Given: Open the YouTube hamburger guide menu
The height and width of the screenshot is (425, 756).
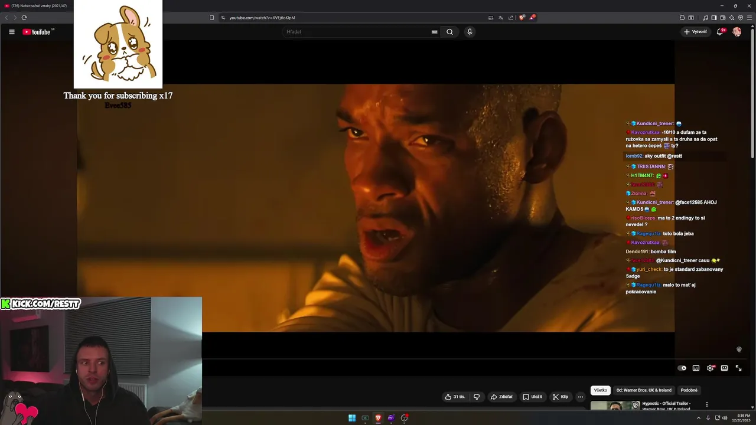Looking at the screenshot, I should (11, 32).
